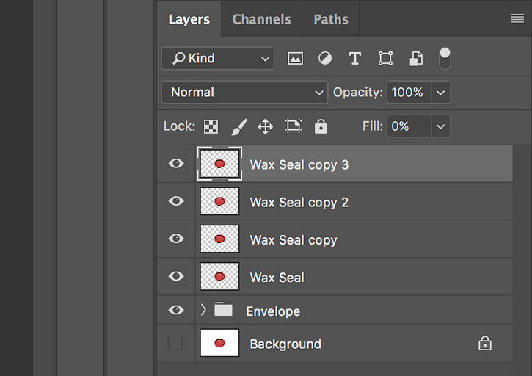
Task: Lock position move-arrows icon
Action: [265, 126]
